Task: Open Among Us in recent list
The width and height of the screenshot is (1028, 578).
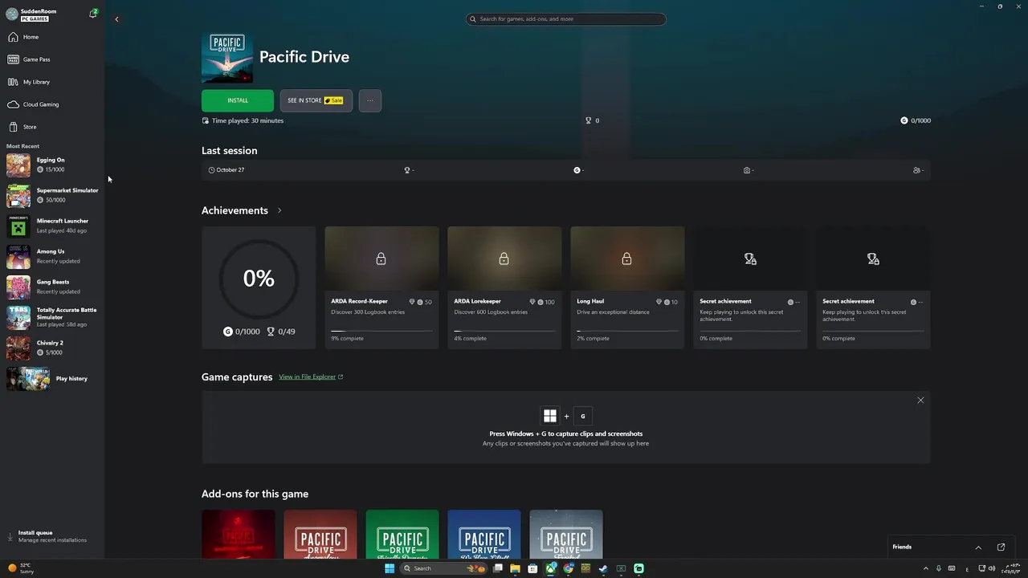Action: click(x=52, y=257)
